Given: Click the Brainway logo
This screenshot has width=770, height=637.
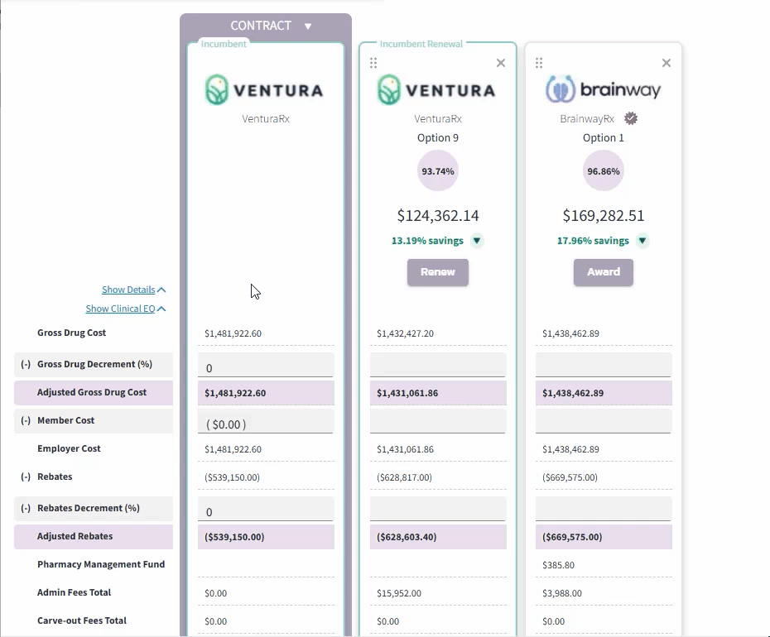Looking at the screenshot, I should click(603, 89).
